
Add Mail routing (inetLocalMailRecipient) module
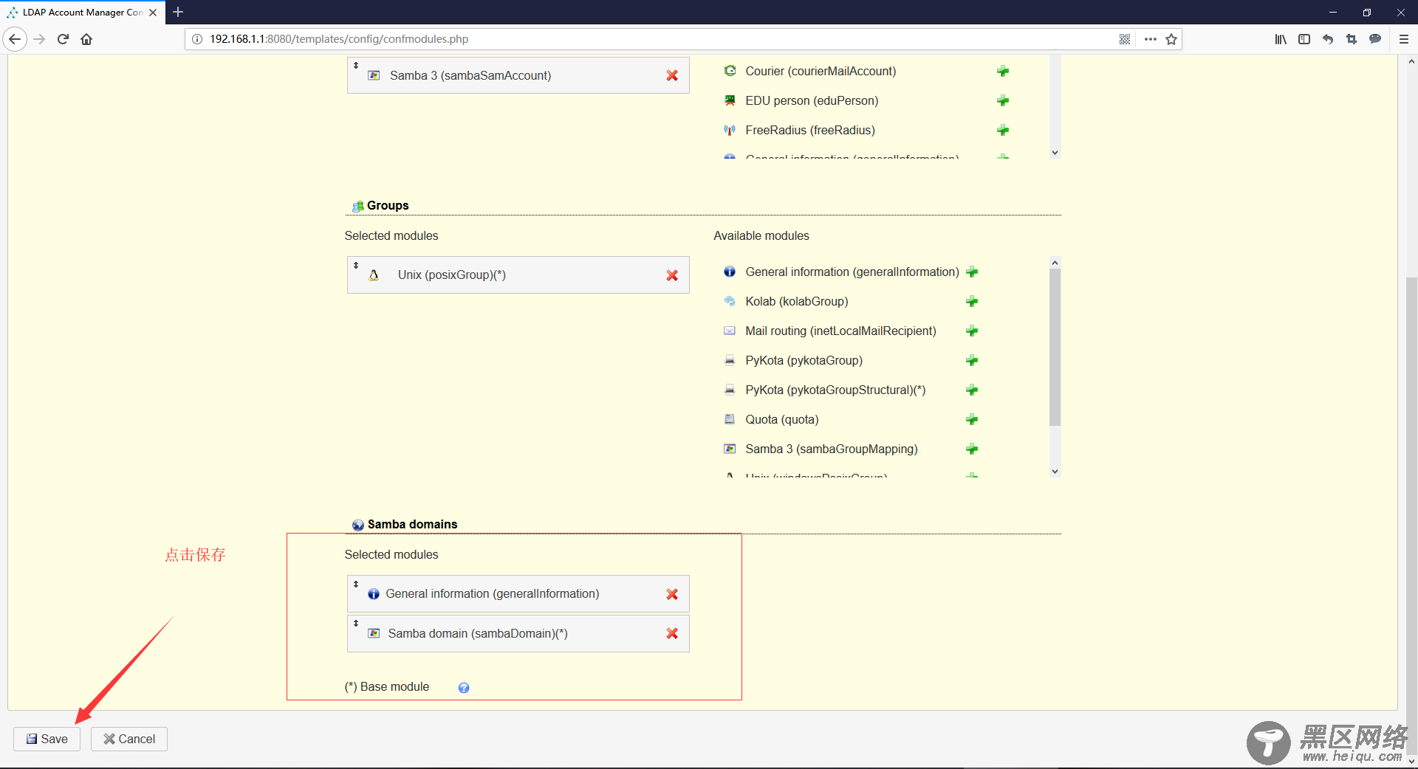coord(972,331)
